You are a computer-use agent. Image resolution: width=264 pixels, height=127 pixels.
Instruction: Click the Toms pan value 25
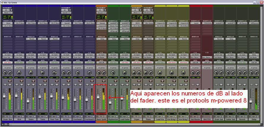coord(43,77)
